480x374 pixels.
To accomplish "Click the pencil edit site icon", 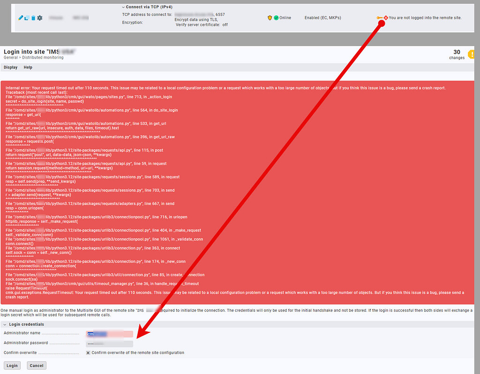I will 21,18.
